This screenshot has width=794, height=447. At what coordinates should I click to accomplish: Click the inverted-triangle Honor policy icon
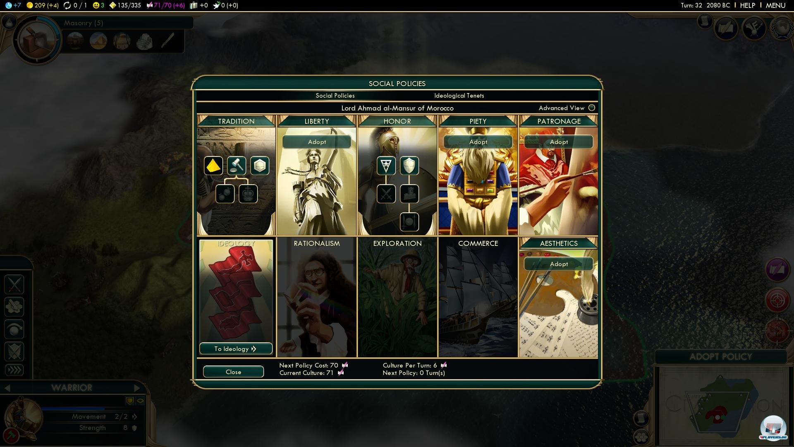pyautogui.click(x=386, y=166)
